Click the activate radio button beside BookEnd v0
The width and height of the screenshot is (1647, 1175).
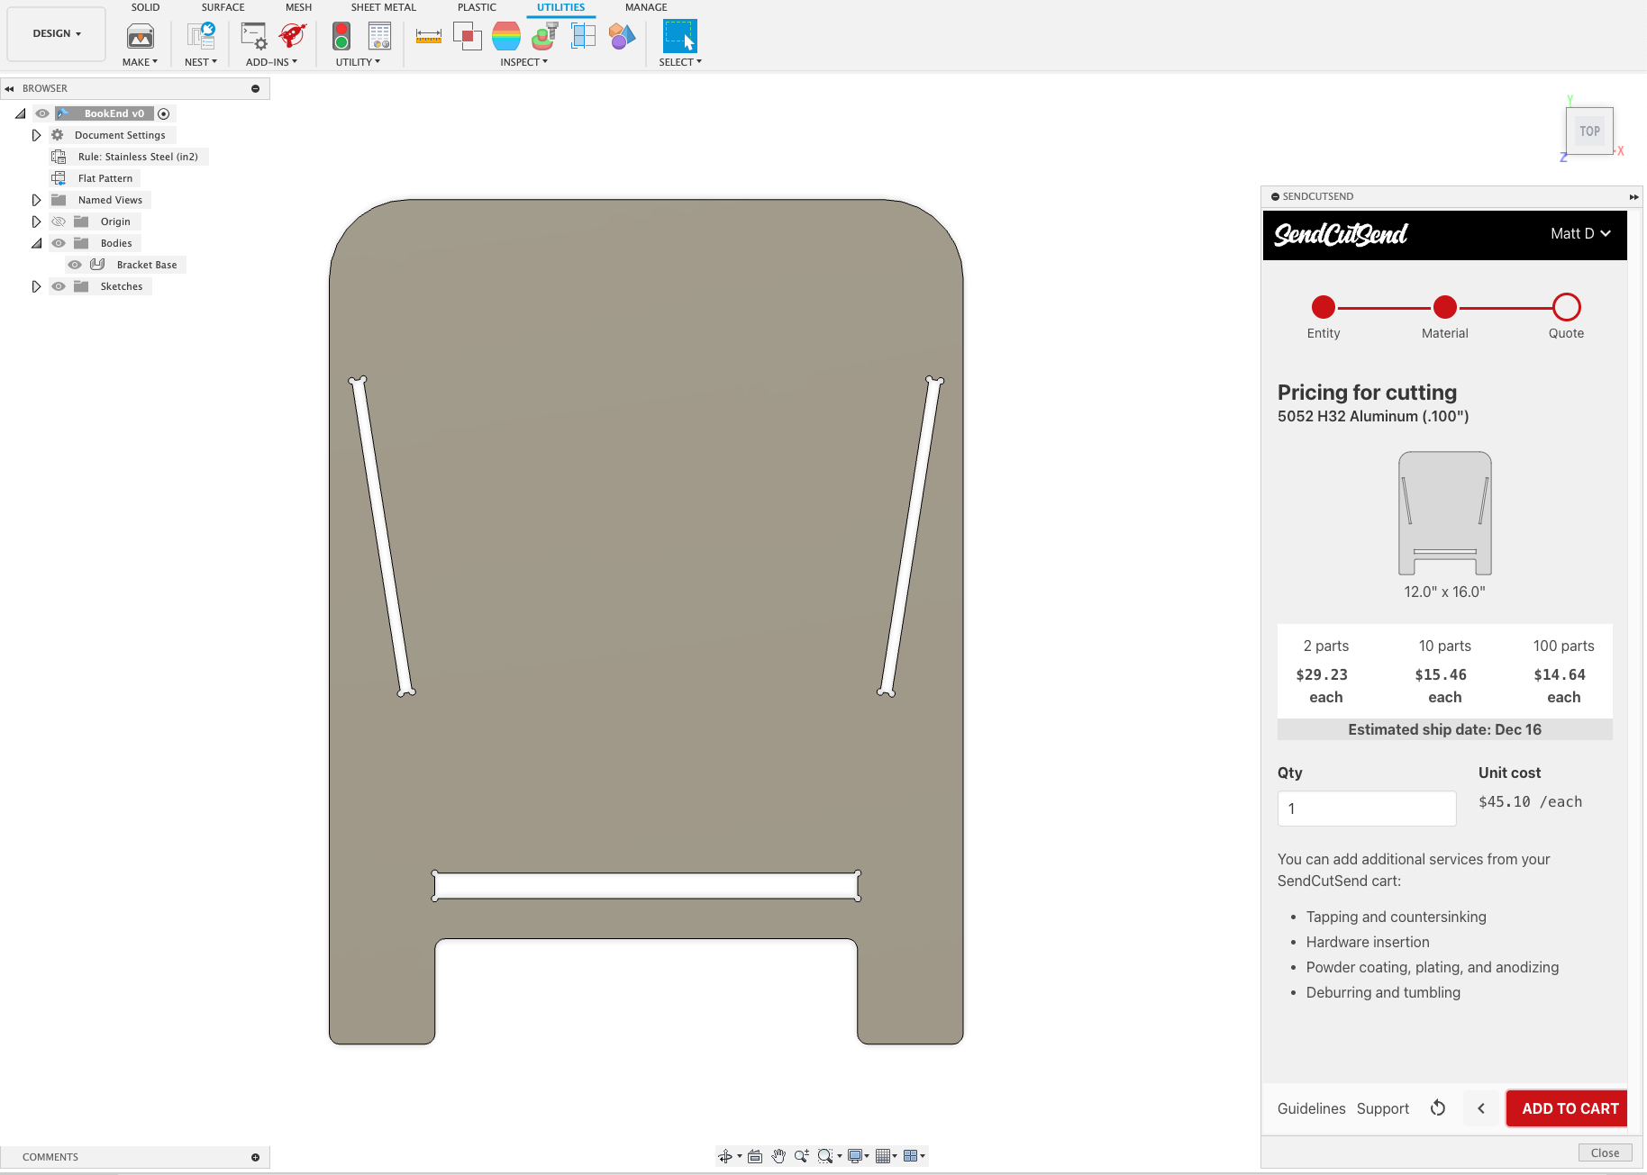pos(164,113)
